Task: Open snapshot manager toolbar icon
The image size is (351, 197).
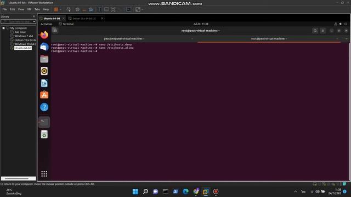Action: (x=91, y=9)
